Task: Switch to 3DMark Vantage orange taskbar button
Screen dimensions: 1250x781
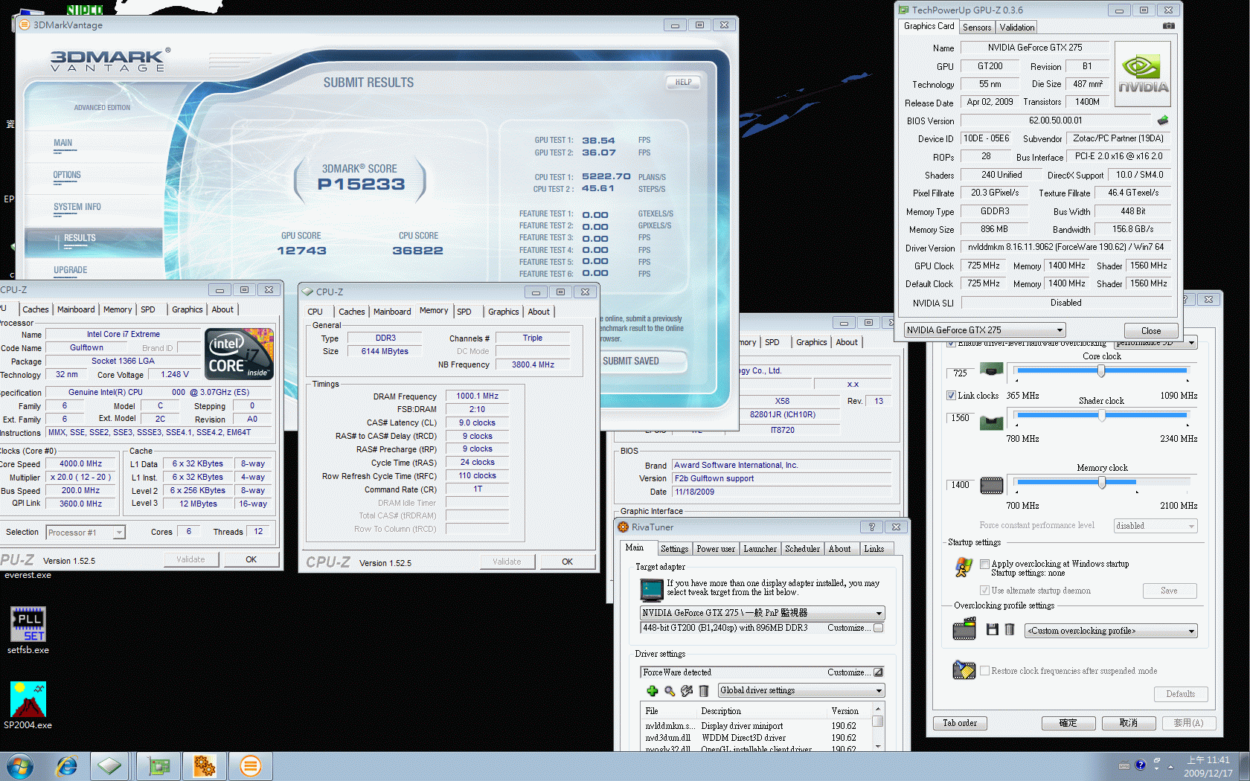Action: (x=251, y=766)
